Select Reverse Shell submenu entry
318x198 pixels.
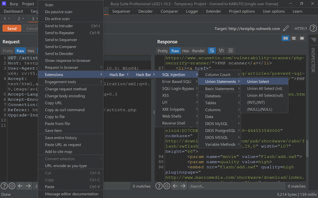coord(177,123)
